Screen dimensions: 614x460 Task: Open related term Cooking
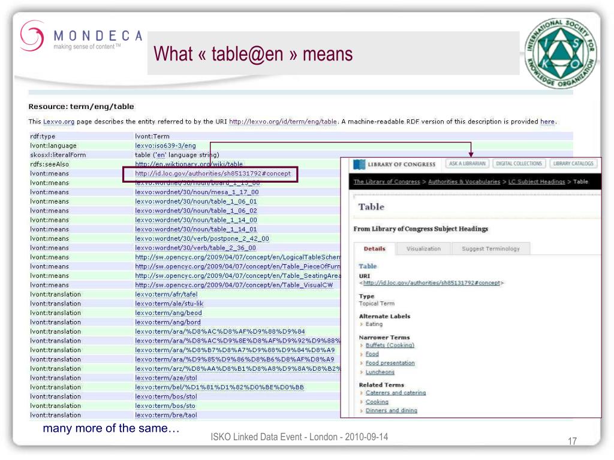377,402
